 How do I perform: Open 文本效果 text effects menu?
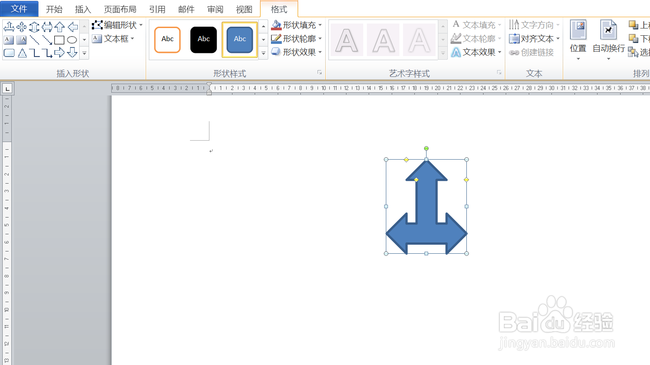click(x=476, y=52)
